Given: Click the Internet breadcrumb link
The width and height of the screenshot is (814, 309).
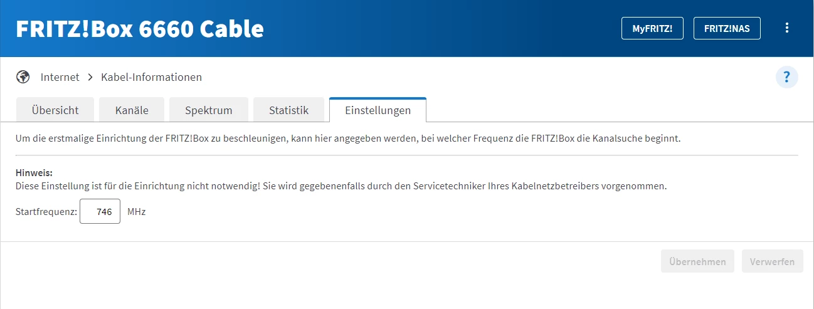Looking at the screenshot, I should tap(60, 77).
